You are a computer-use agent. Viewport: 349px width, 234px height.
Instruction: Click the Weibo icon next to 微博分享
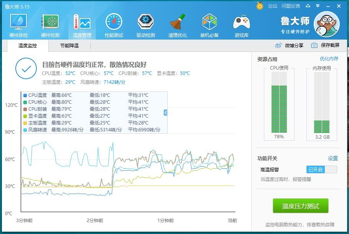(278, 45)
